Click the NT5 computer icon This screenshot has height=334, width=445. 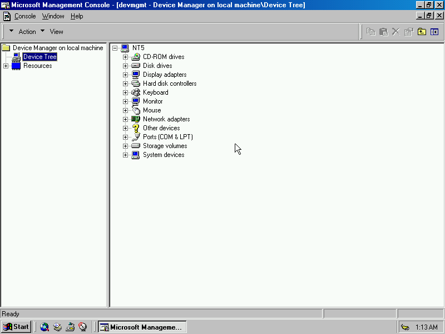[125, 48]
